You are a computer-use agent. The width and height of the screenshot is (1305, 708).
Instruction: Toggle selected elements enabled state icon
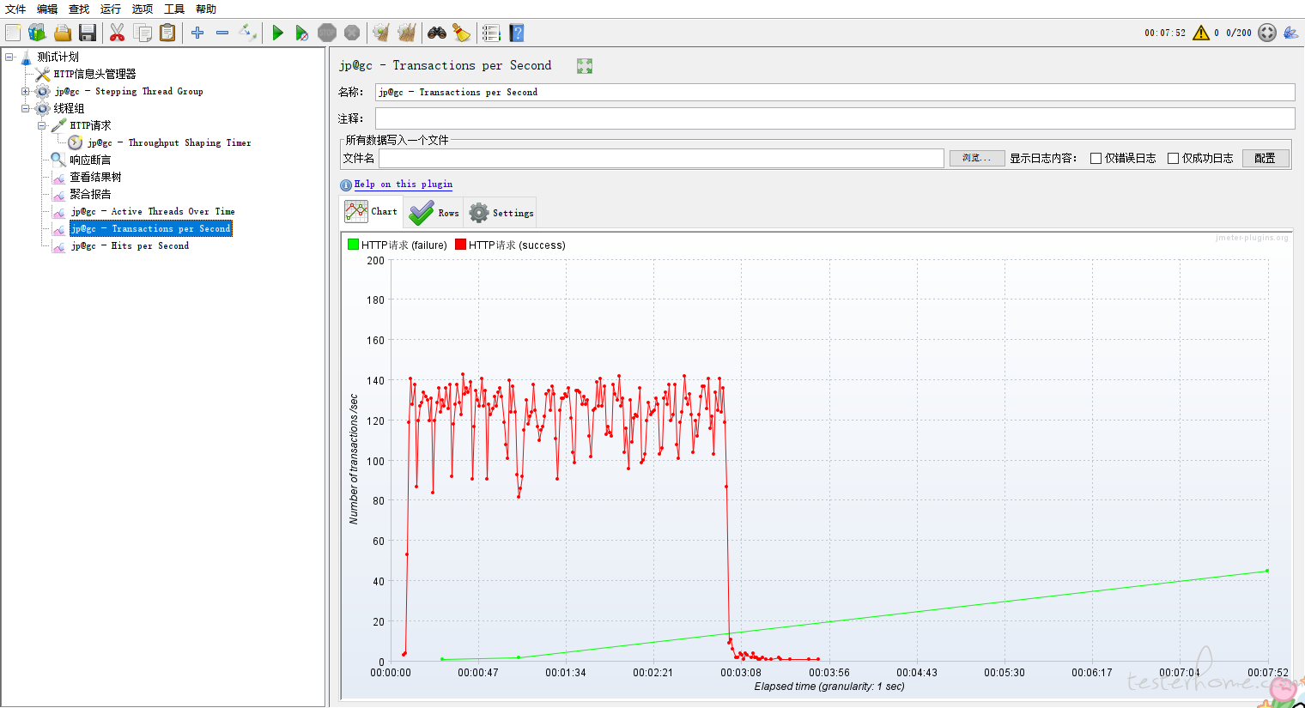[247, 33]
